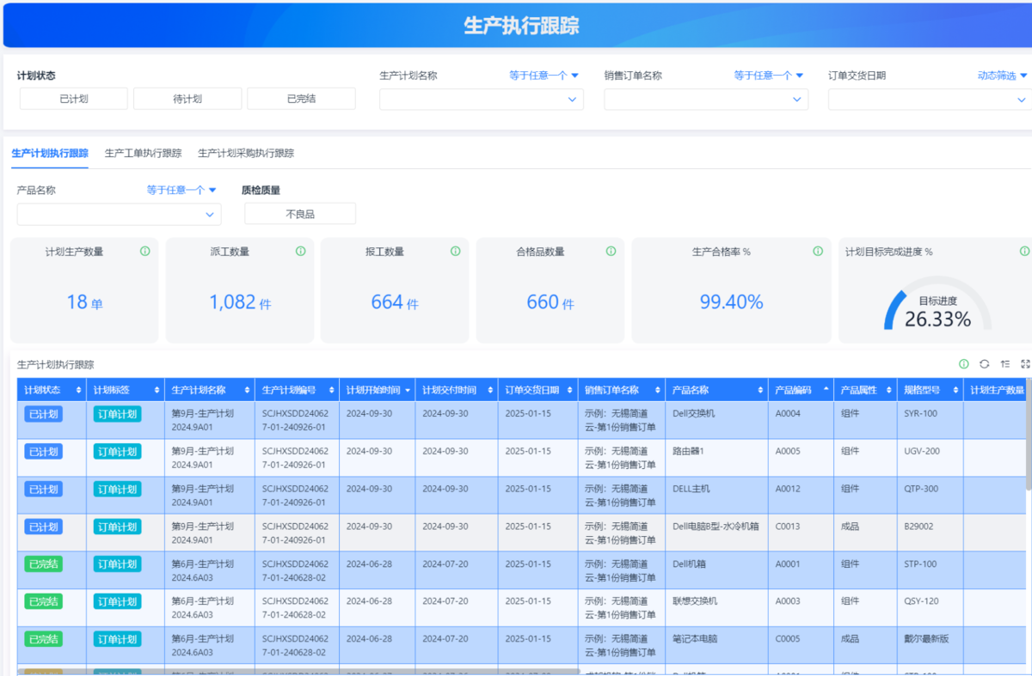Click the info icon on 报工数量 card

tap(456, 252)
